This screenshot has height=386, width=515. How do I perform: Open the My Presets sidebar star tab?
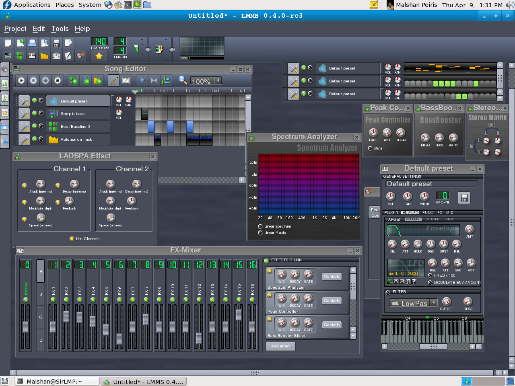pos(5,113)
